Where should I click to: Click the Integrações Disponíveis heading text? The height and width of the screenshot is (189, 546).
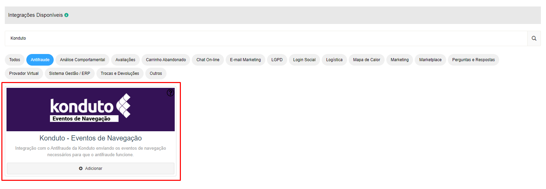(36, 15)
